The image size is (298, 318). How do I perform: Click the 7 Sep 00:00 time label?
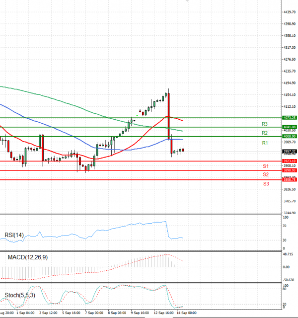point(94,313)
